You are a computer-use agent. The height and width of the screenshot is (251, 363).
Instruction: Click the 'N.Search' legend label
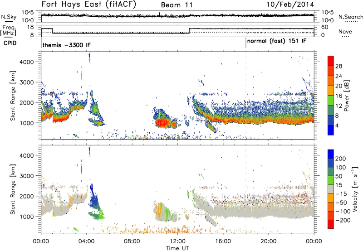[350, 17]
